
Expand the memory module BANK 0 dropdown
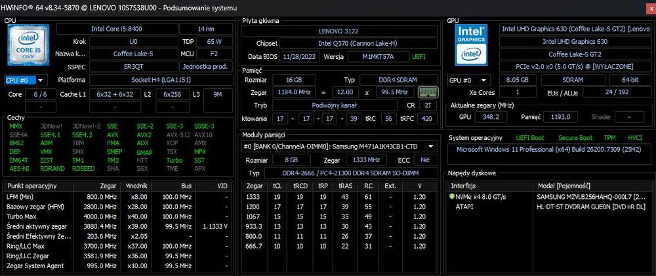(x=340, y=147)
